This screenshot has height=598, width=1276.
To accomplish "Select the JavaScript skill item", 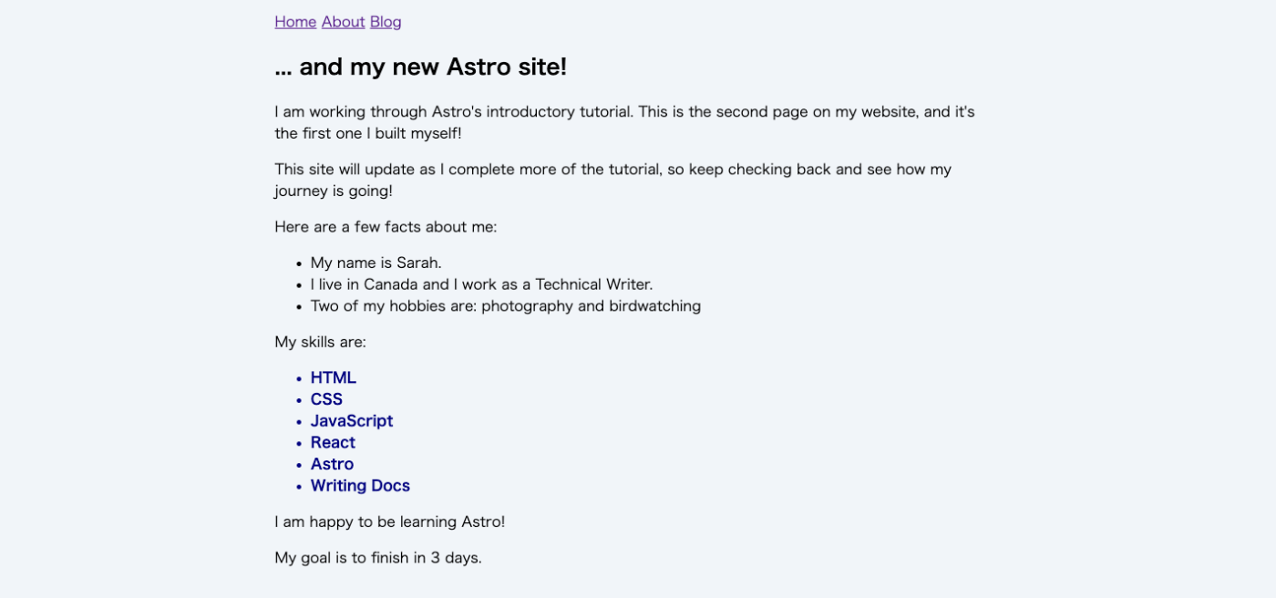I will pyautogui.click(x=352, y=421).
